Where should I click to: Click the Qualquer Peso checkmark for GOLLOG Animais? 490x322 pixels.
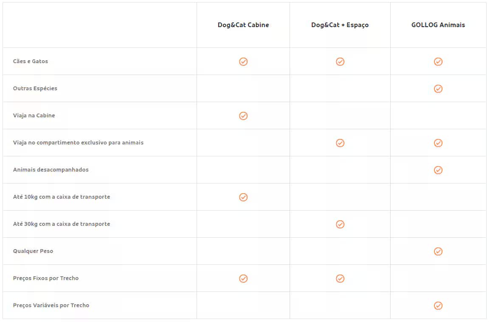(438, 251)
